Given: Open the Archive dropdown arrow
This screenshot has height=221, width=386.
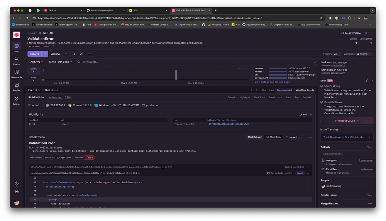Looking at the screenshot, I should 66,54.
